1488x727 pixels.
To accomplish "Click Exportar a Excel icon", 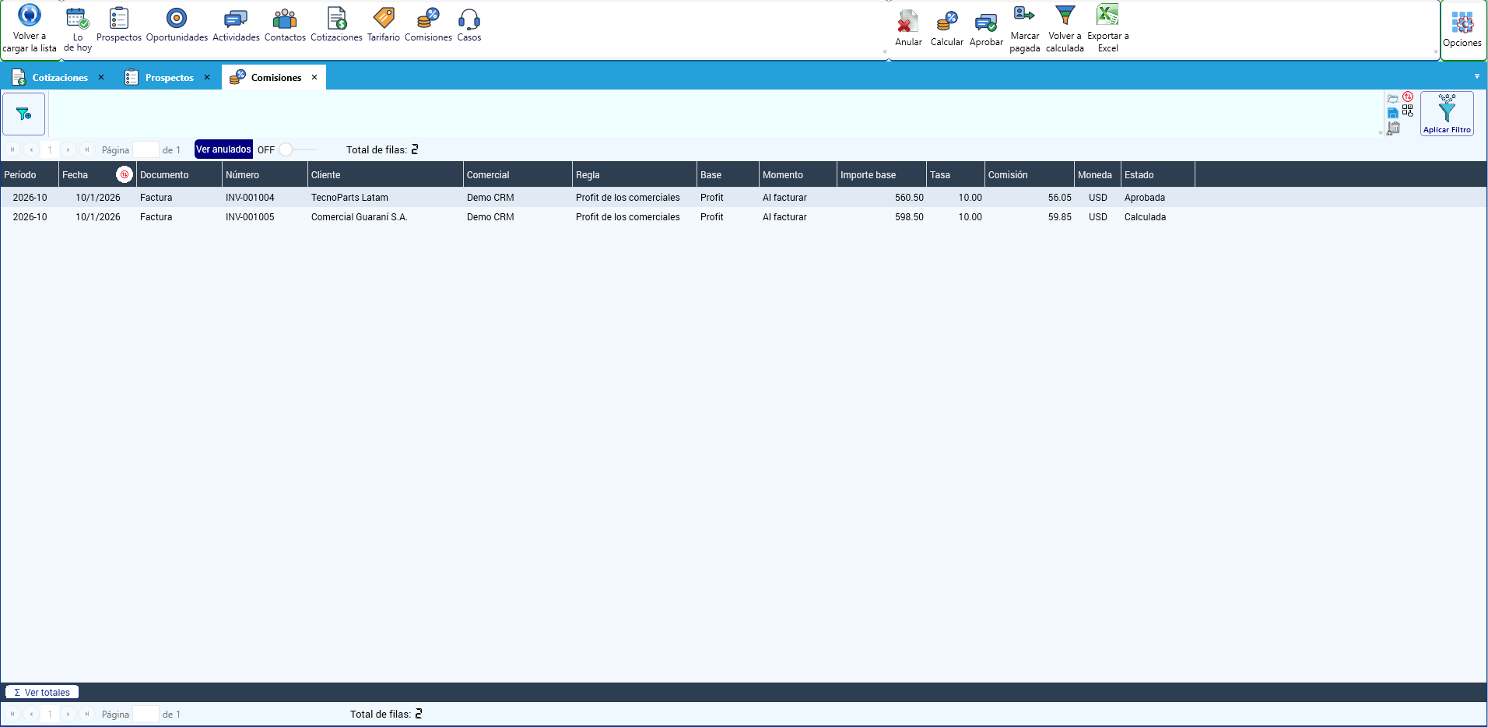I will [x=1107, y=15].
